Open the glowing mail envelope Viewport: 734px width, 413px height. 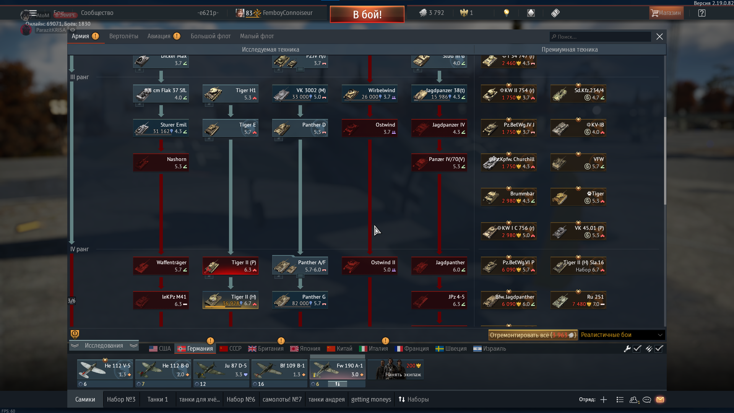[x=660, y=400]
